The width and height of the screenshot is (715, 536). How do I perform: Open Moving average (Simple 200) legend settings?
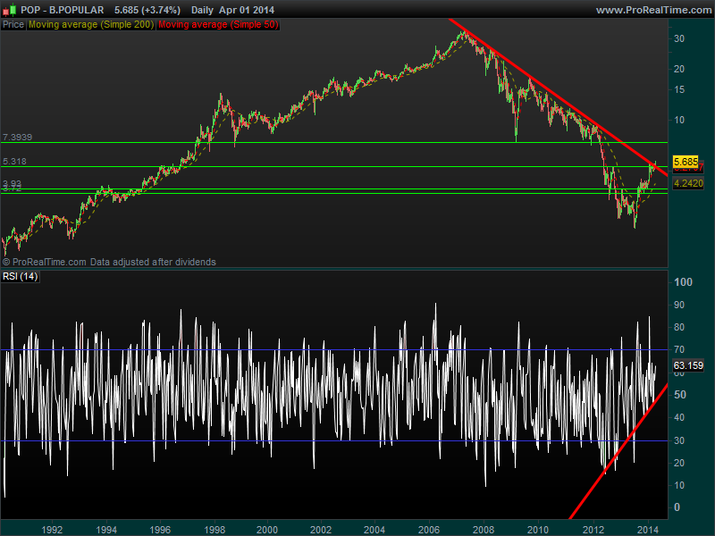(x=91, y=25)
